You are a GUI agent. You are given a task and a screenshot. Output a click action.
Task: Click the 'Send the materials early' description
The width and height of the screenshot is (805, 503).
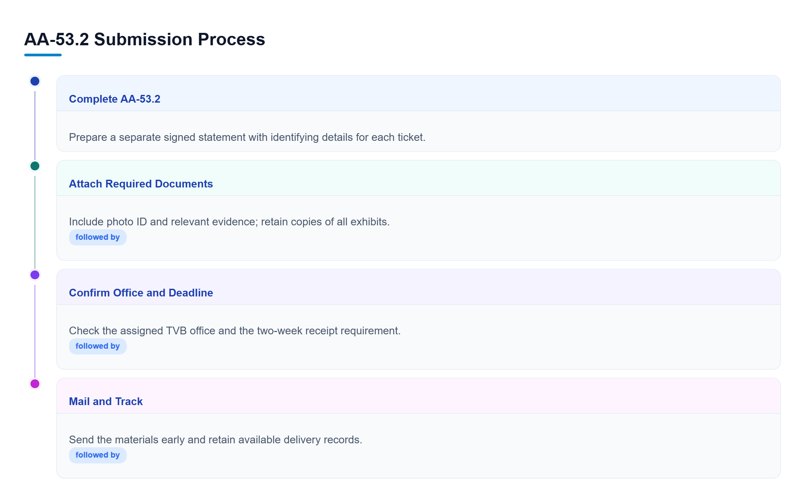point(215,440)
